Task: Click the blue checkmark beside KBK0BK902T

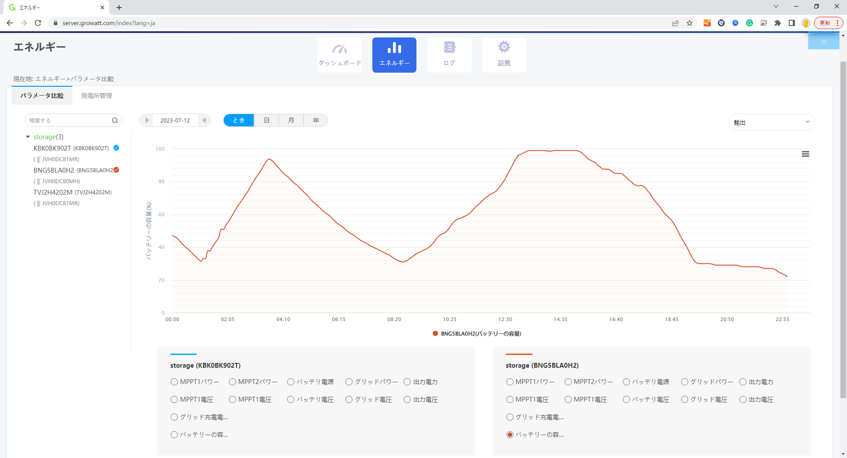Action: (116, 148)
